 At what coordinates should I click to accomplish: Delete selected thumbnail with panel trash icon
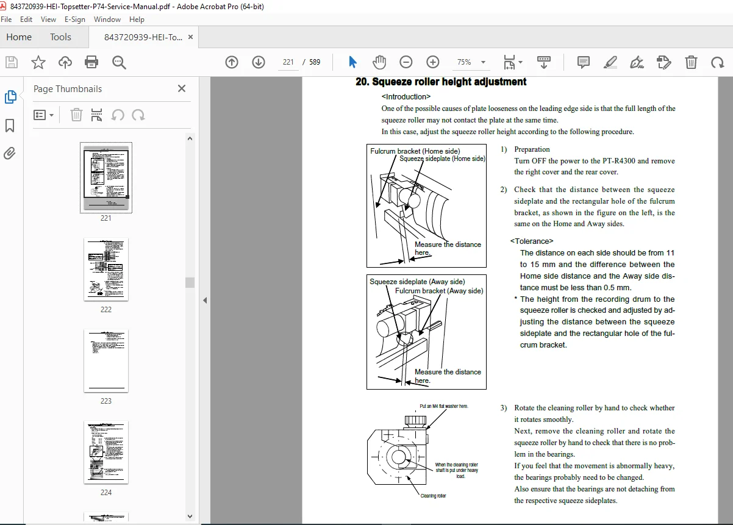(x=76, y=115)
